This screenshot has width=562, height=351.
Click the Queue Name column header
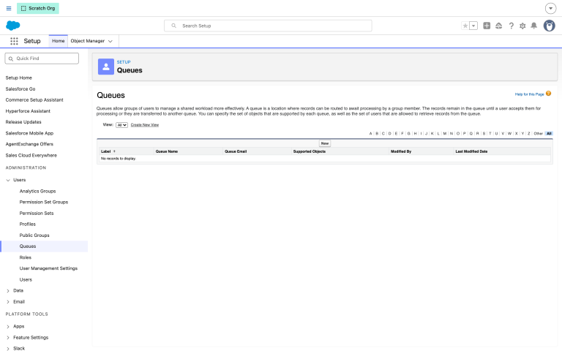click(167, 151)
